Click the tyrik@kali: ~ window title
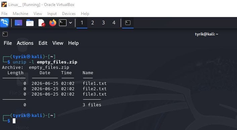Viewport: 237px width, 130px height. click(x=206, y=34)
